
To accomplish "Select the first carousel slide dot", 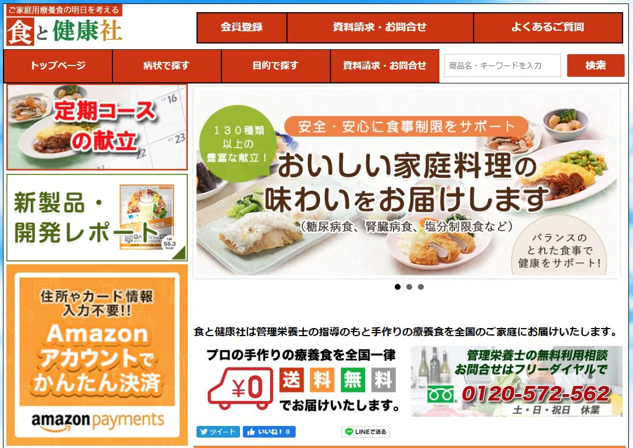I will [x=398, y=287].
